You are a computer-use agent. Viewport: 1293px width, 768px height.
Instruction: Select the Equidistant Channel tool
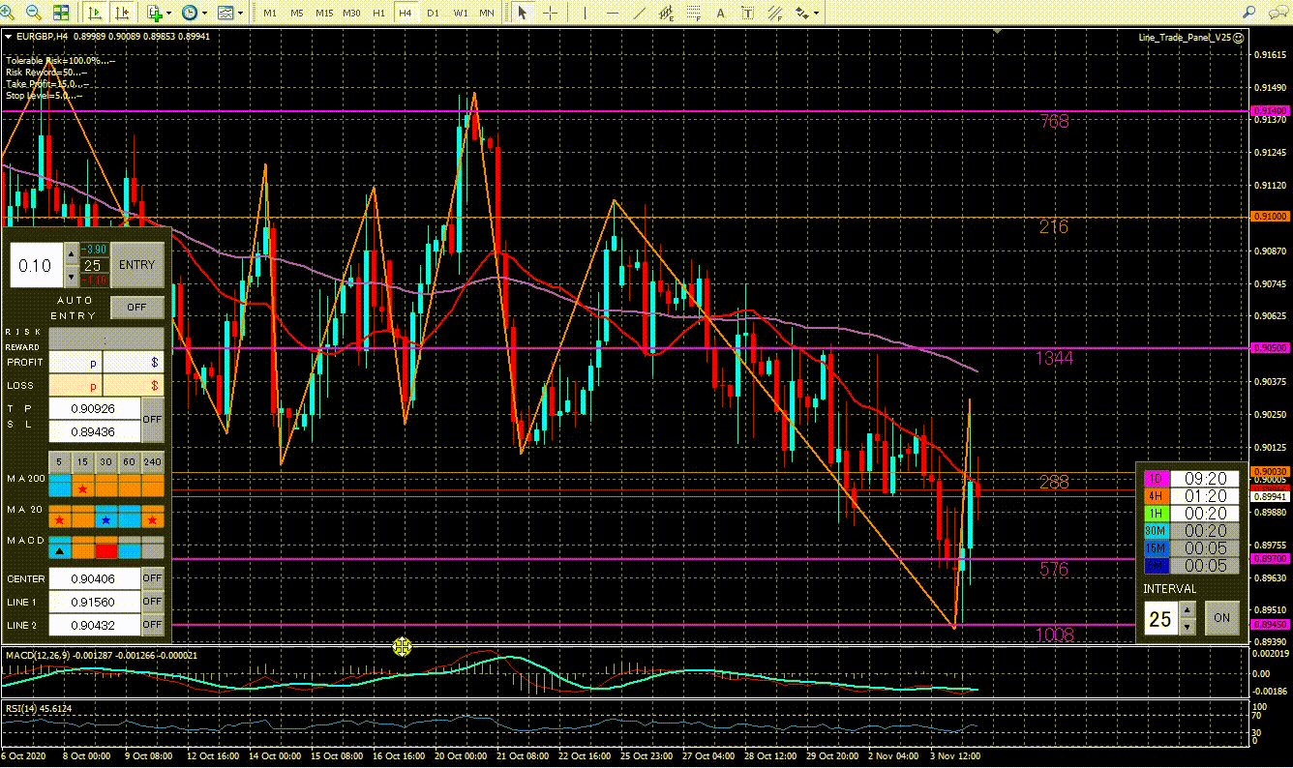pyautogui.click(x=666, y=13)
